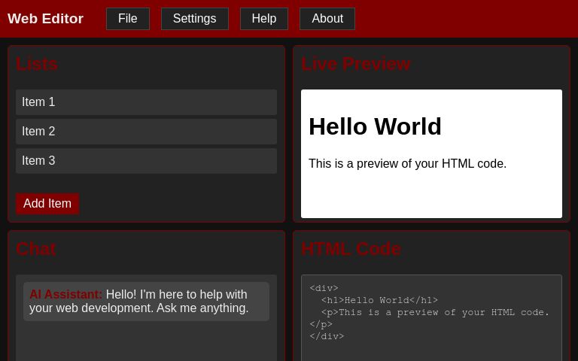
Task: Click the AI Assistant sender label
Action: (65, 295)
